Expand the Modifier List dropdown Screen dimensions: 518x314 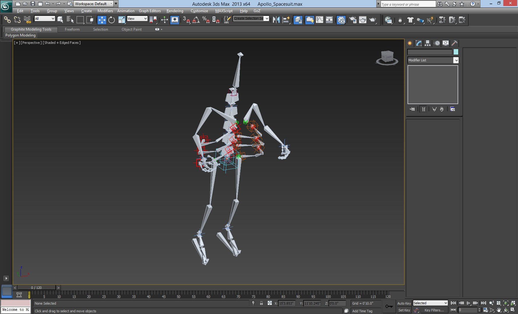pos(456,60)
